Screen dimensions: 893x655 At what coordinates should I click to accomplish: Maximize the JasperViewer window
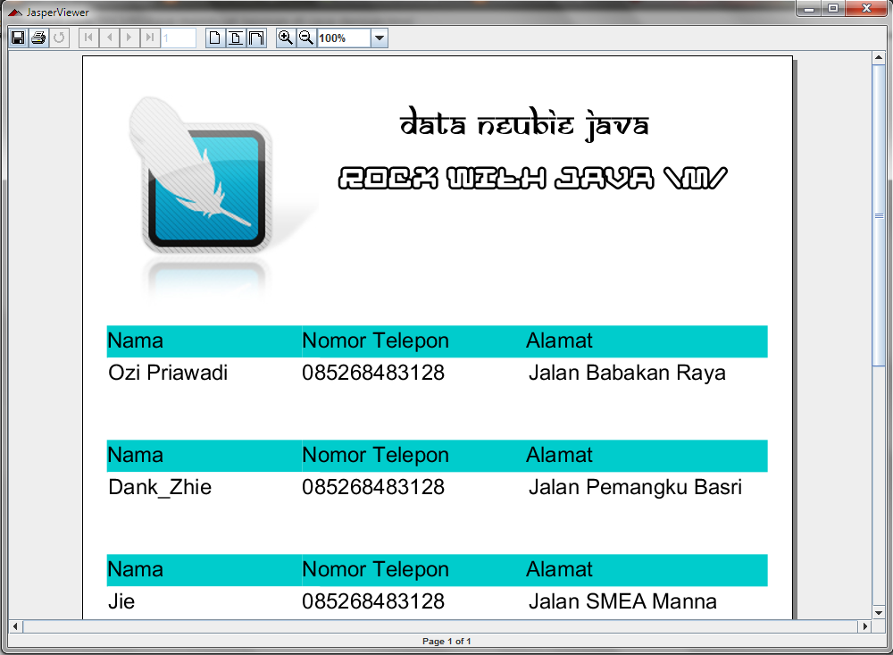832,9
